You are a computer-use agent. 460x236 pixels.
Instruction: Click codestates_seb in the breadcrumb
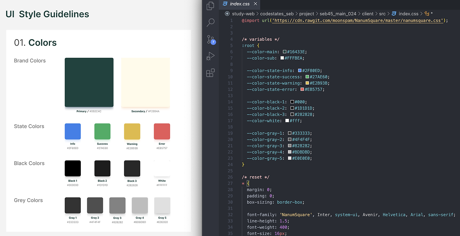coord(277,14)
